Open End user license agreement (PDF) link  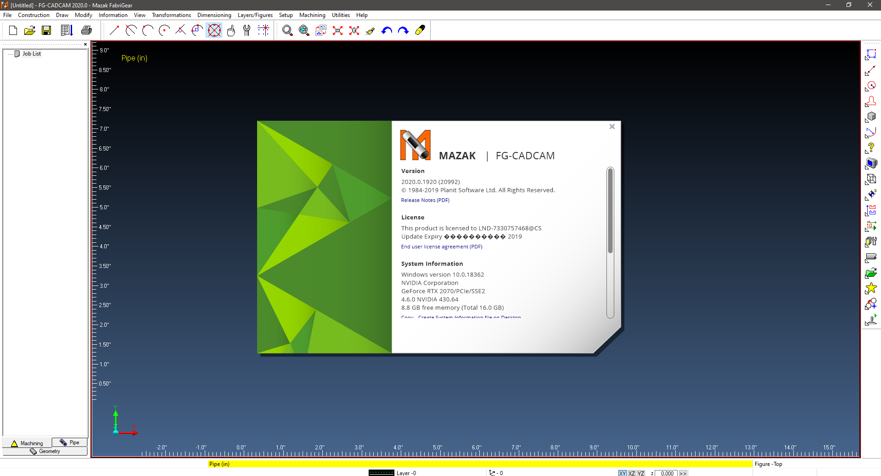click(x=442, y=246)
